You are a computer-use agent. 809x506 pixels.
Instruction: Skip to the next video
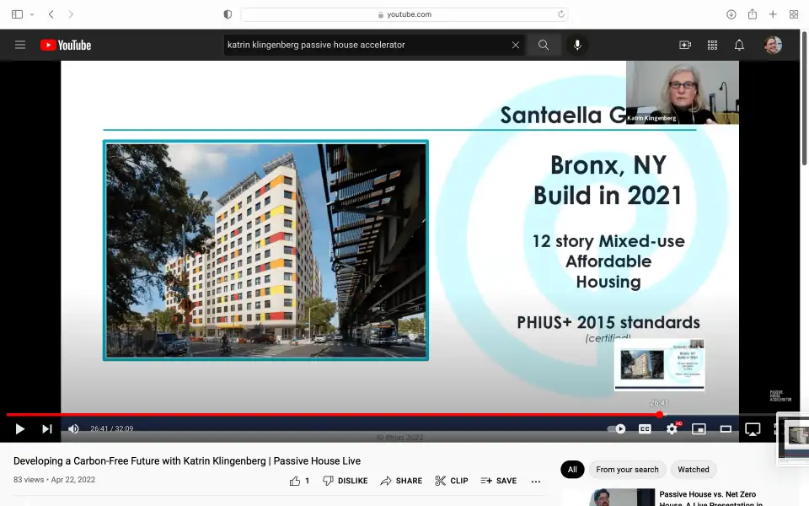pyautogui.click(x=47, y=428)
